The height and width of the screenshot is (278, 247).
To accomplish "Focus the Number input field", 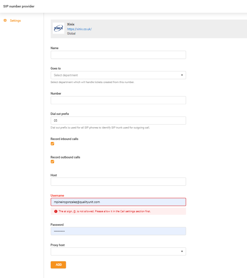I will click(x=118, y=100).
